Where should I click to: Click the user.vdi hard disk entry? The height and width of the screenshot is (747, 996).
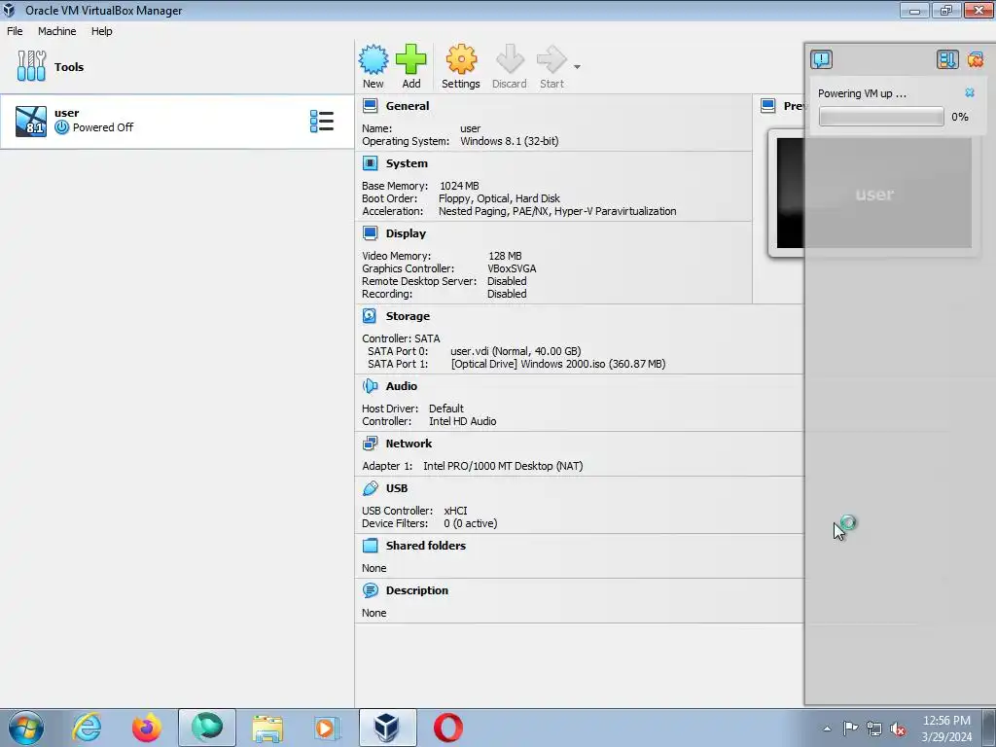(x=516, y=350)
